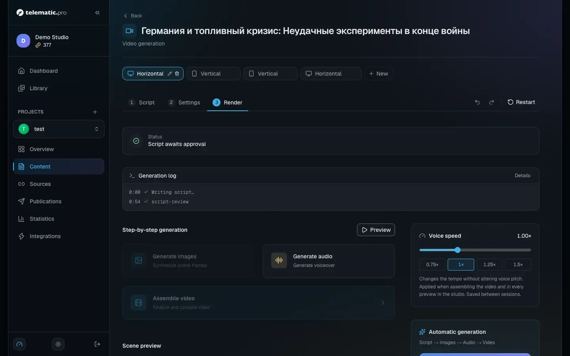Screen dimensions: 570x356
Task: Click the coin credits icon near 377
Action: pos(38,45)
